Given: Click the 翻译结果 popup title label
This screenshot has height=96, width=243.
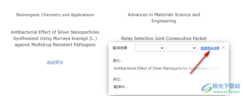Looking at the screenshot, I should click(x=120, y=48).
